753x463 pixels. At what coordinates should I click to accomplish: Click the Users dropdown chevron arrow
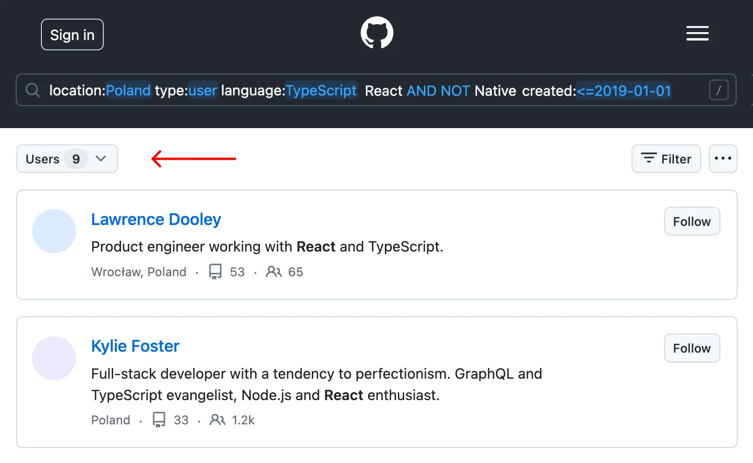[x=101, y=159]
